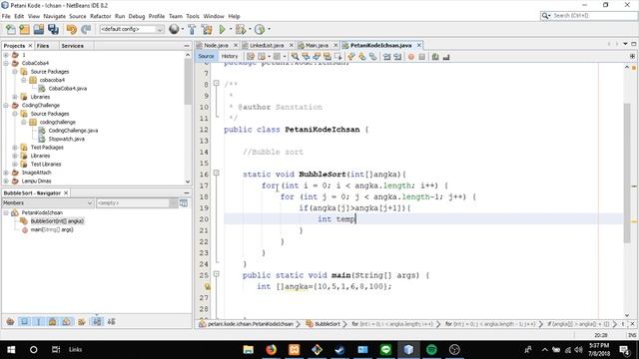Toggle Show Inner Classes filter in Navigator
639x359 pixels.
coord(66,321)
